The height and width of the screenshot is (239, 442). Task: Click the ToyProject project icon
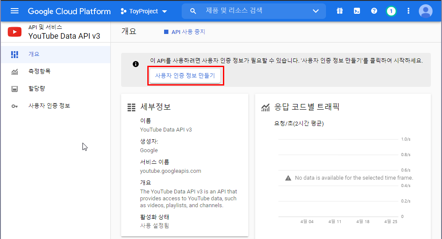(123, 11)
